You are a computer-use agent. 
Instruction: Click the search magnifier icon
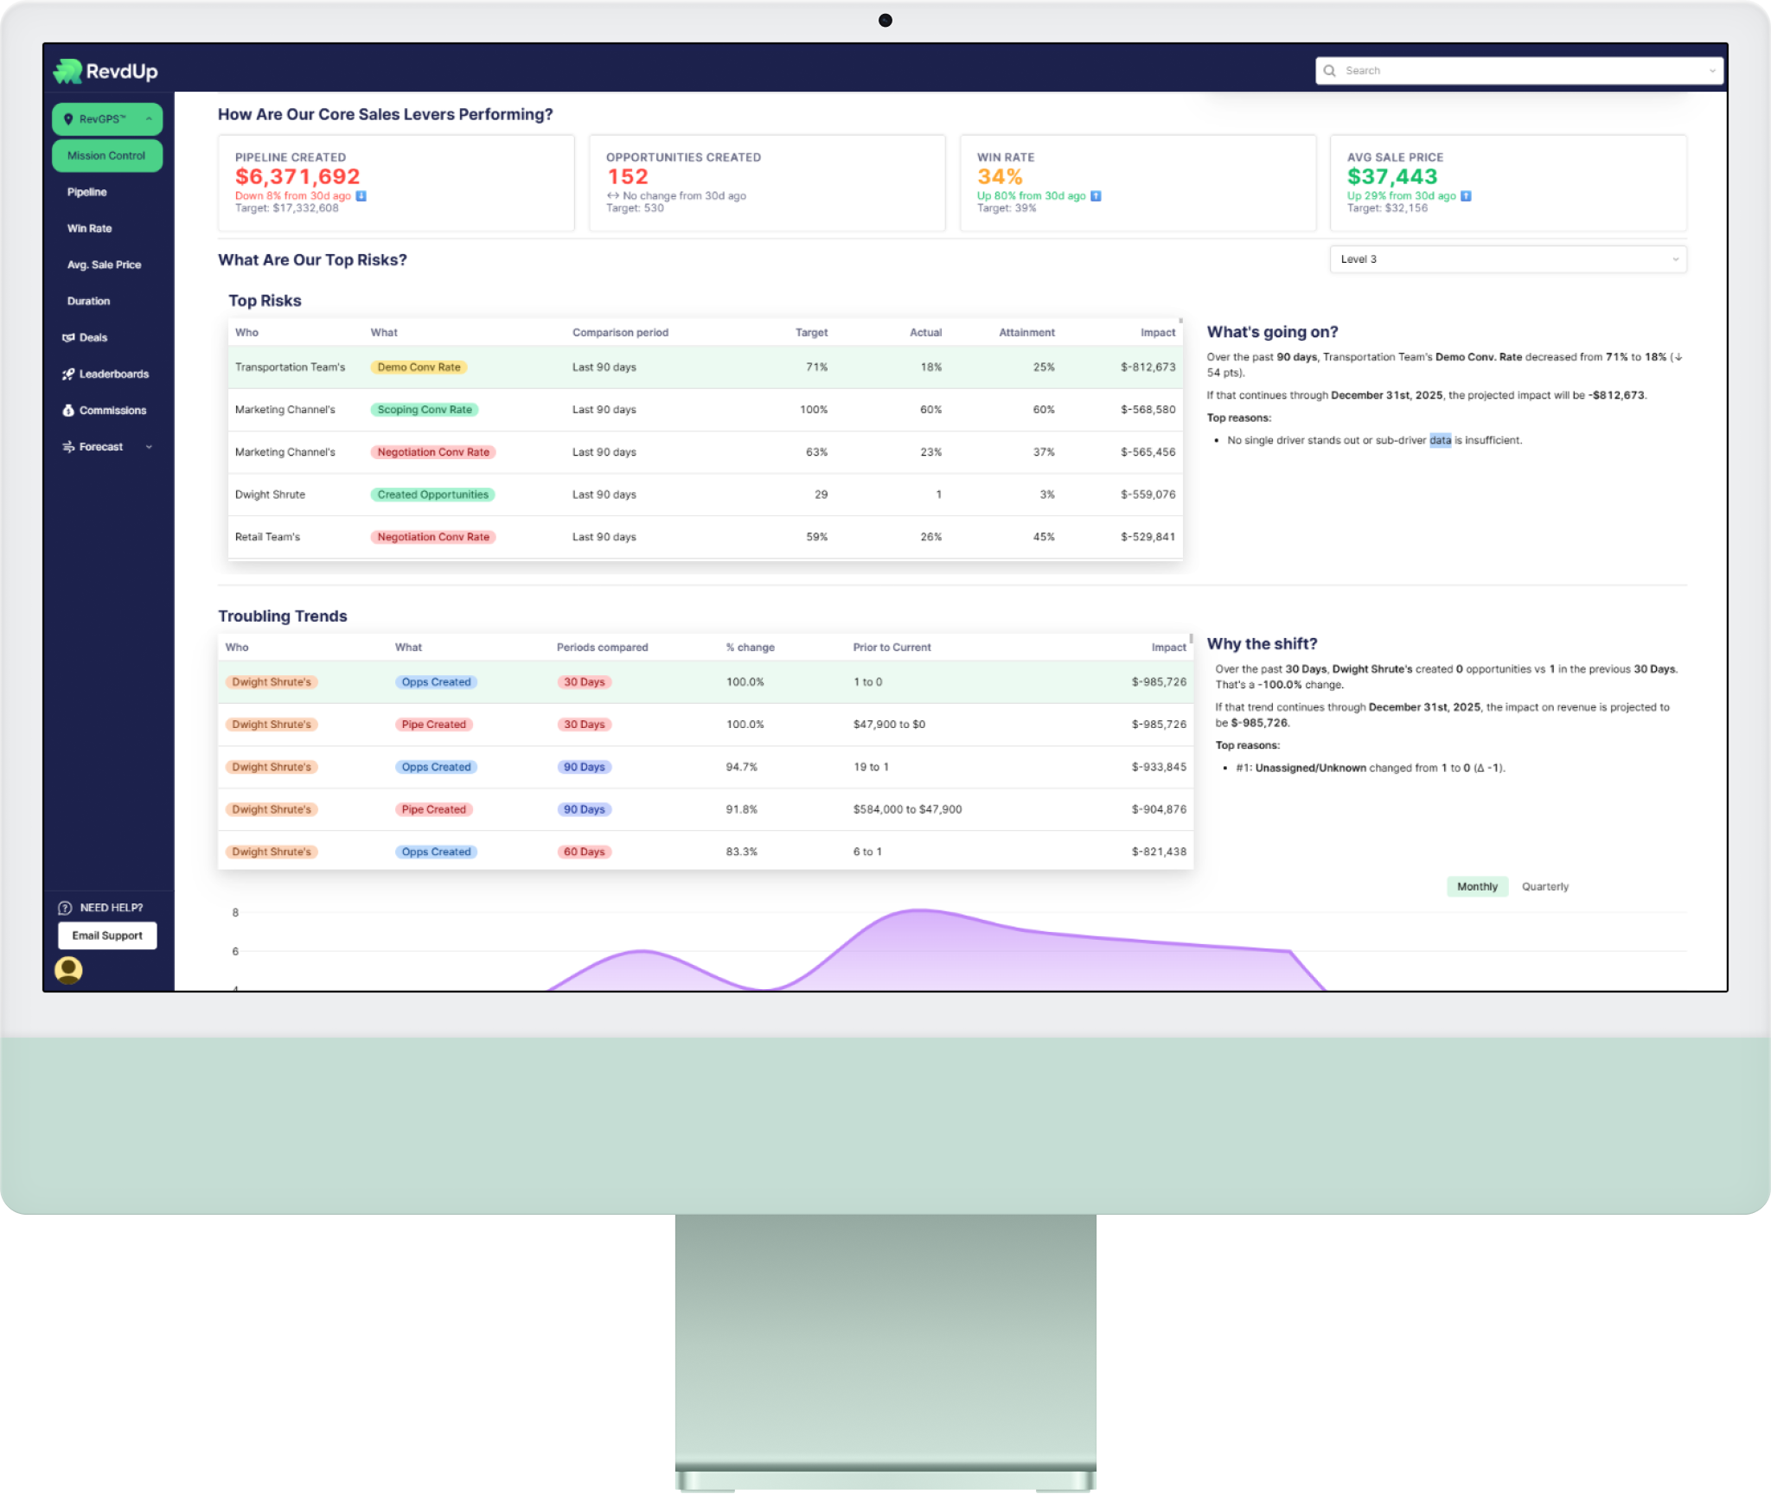[1330, 71]
